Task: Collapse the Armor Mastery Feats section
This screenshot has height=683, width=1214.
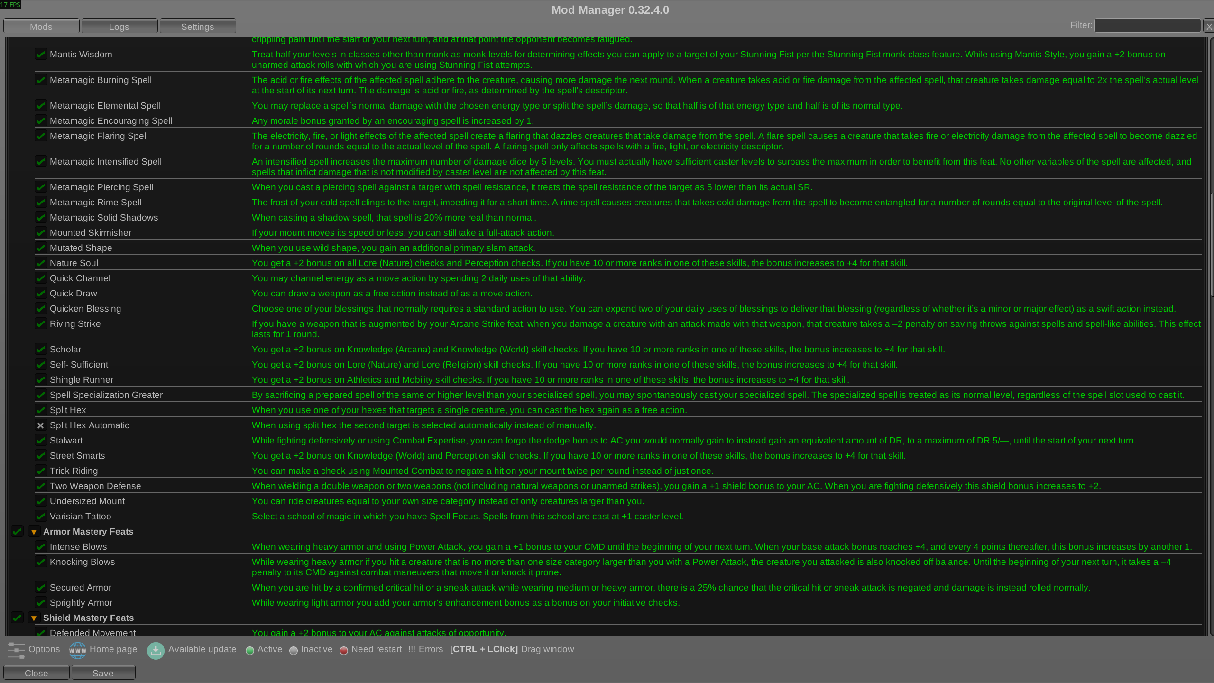Action: coord(34,532)
